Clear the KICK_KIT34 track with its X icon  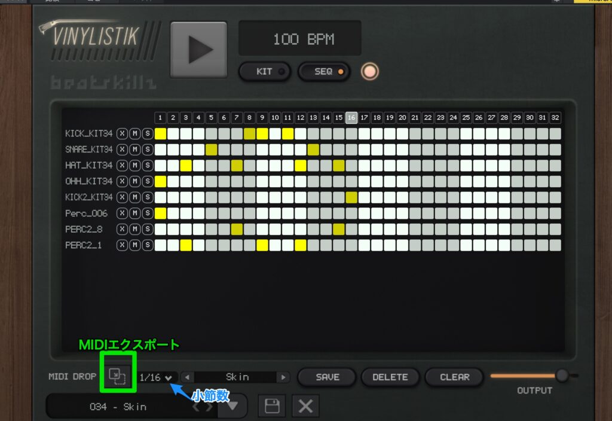pyautogui.click(x=122, y=133)
